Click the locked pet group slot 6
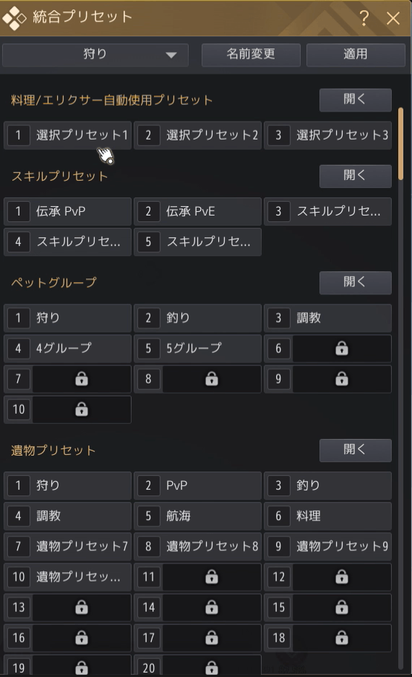Screen dimensions: 412x677 (327, 349)
